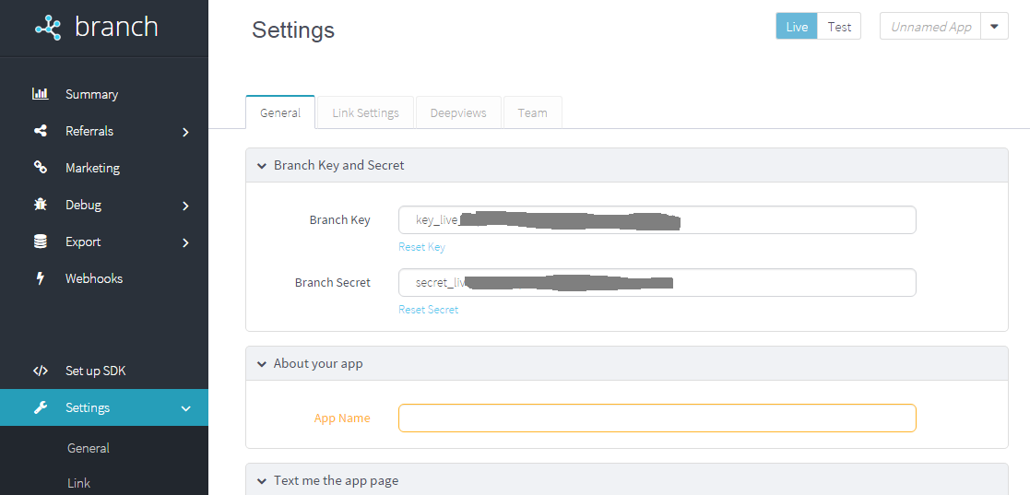Click the Set up SDK code icon

40,371
